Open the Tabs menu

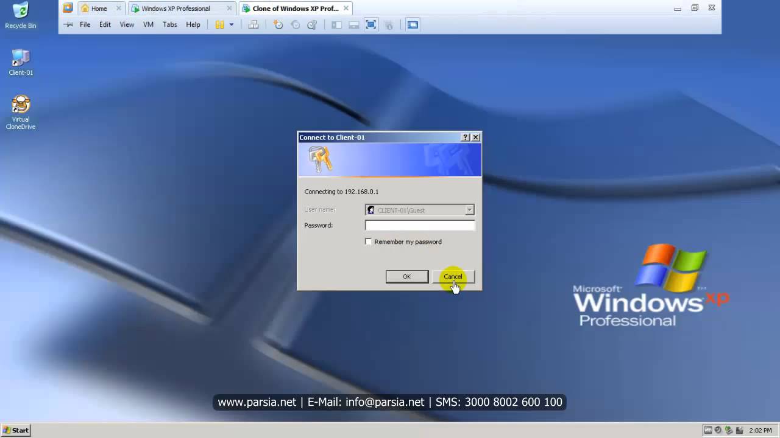click(x=170, y=25)
